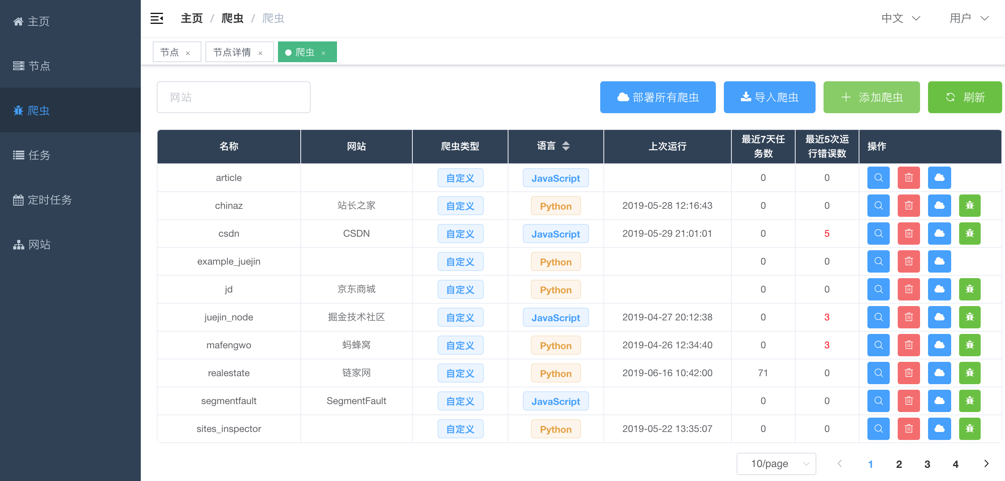The height and width of the screenshot is (481, 1005).
Task: Sort table by 语言 column arrows
Action: [x=566, y=146]
